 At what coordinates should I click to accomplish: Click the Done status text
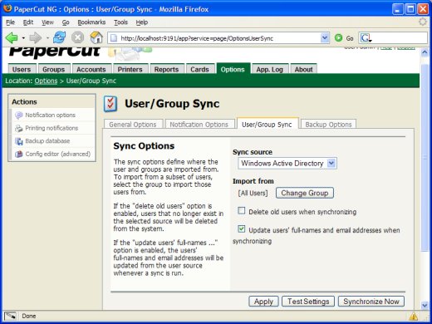click(29, 316)
